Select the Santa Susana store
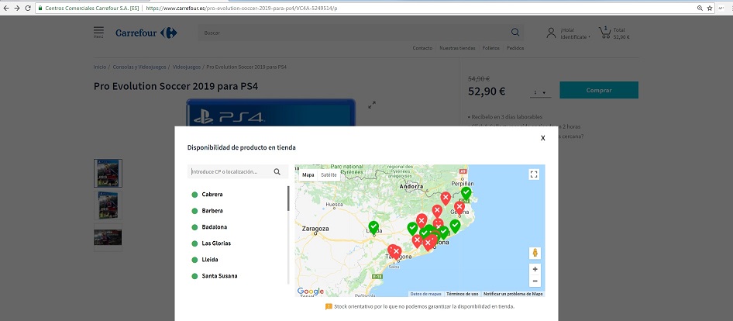This screenshot has height=321, width=733. tap(219, 276)
